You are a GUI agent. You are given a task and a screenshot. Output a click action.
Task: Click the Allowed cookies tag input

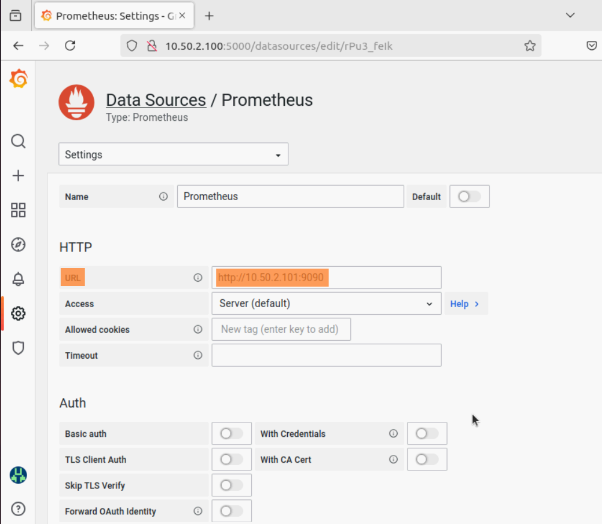(x=281, y=329)
